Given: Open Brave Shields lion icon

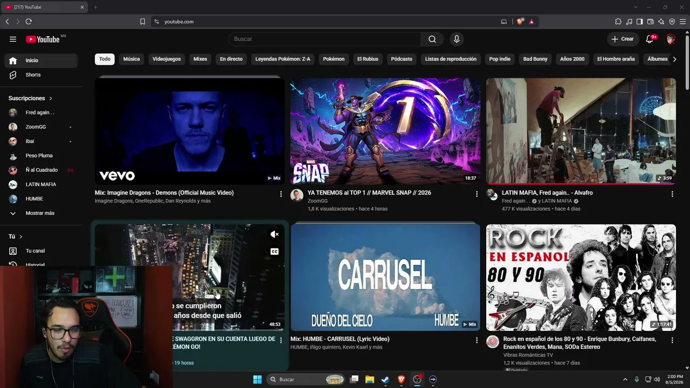Looking at the screenshot, I should (520, 22).
